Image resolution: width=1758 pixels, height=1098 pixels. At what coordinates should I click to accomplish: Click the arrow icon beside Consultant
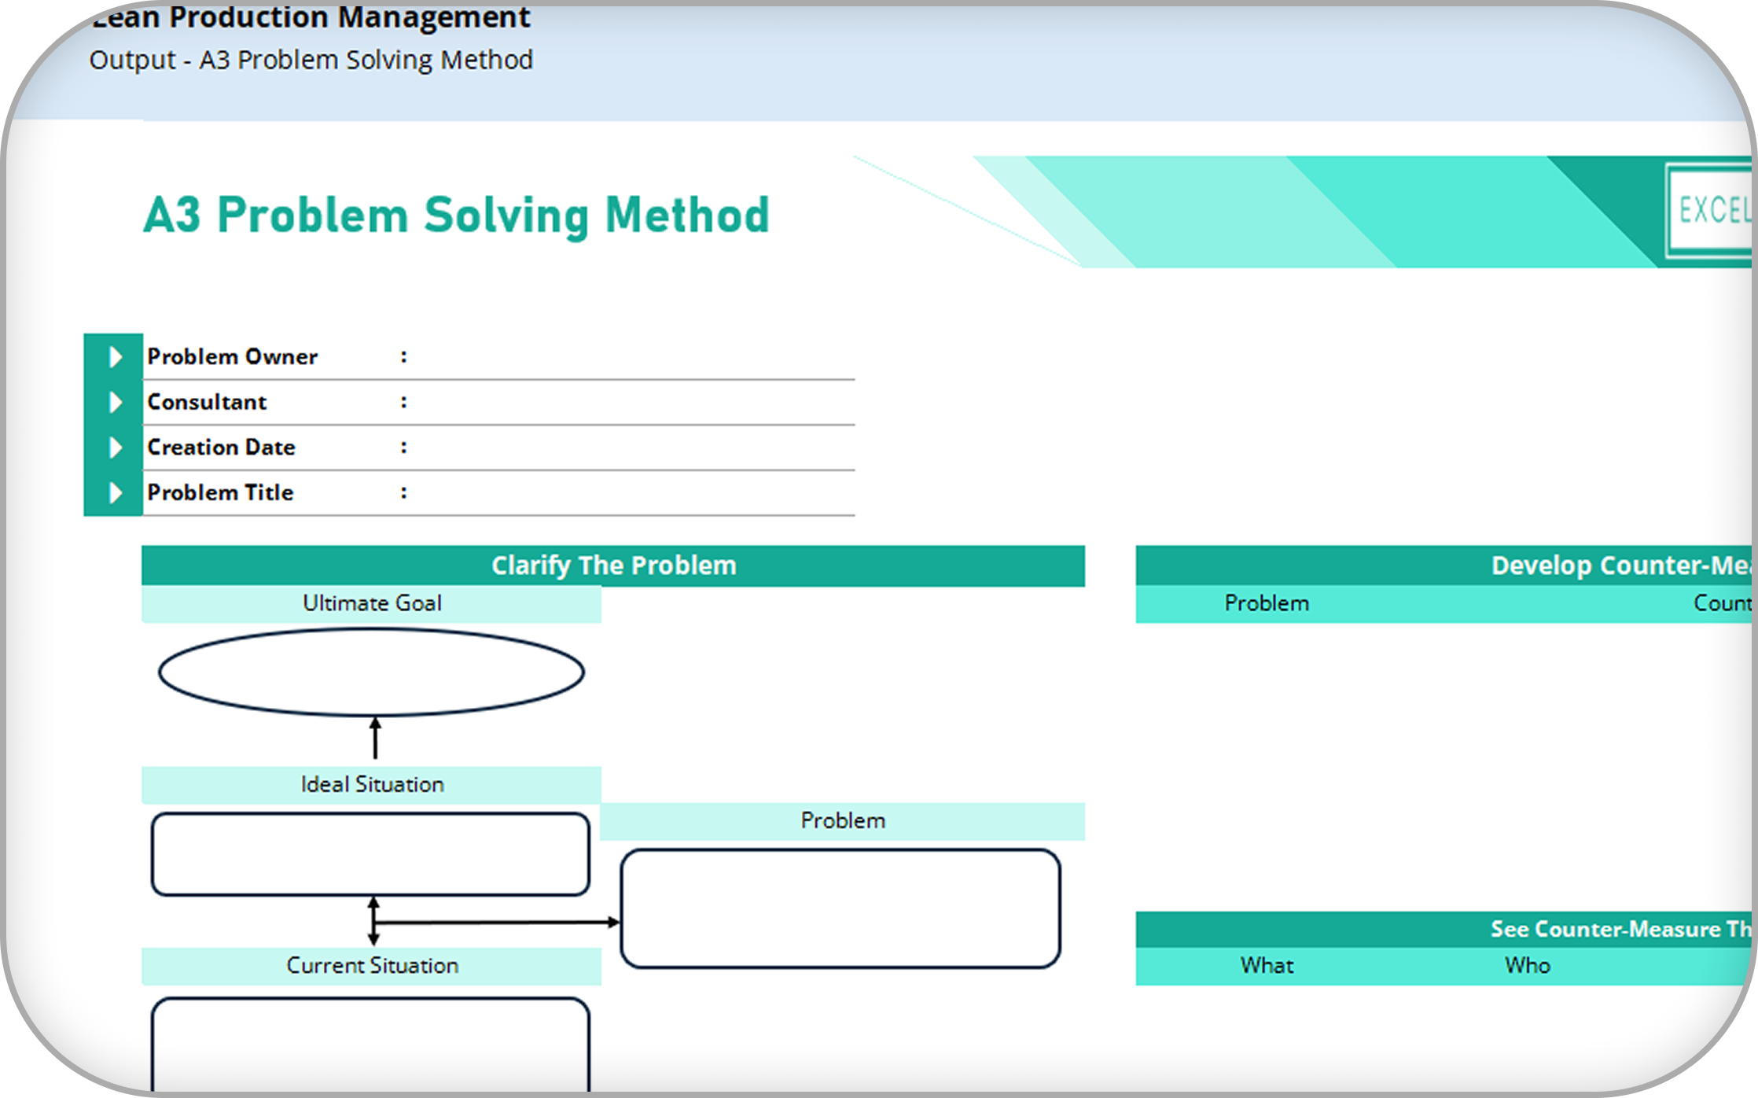coord(115,403)
